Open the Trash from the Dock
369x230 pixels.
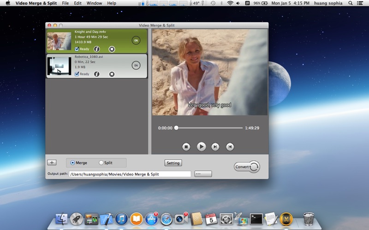[309, 219]
